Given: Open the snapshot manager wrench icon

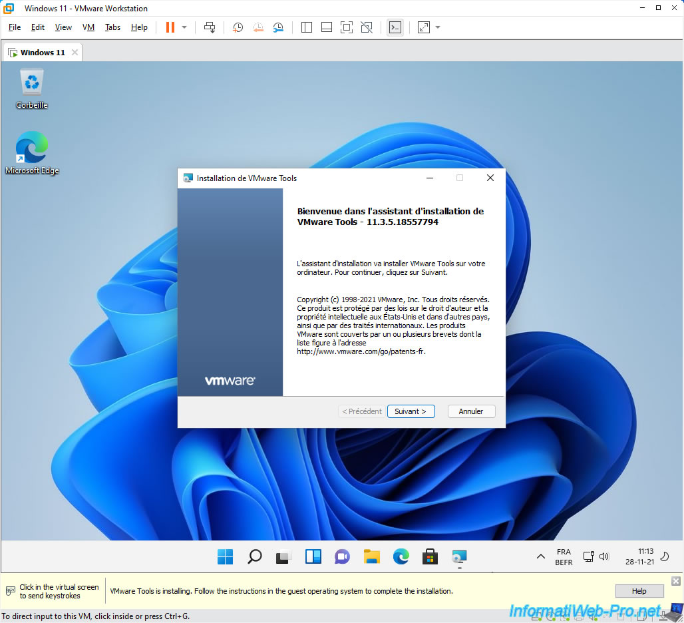Looking at the screenshot, I should pos(278,27).
